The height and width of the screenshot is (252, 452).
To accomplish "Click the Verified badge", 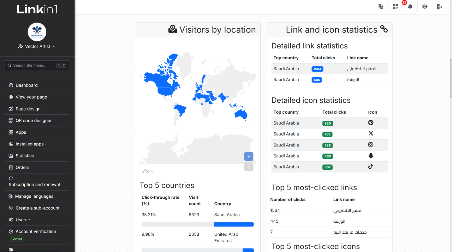I will [17, 239].
